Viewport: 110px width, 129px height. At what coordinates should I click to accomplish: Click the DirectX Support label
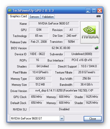[67, 66]
